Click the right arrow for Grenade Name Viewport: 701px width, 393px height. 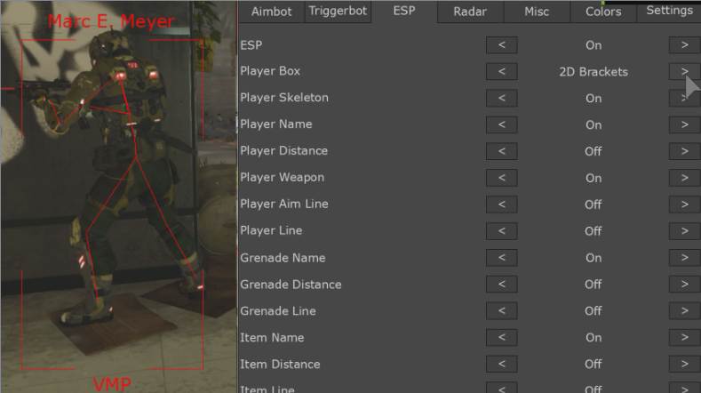[684, 258]
